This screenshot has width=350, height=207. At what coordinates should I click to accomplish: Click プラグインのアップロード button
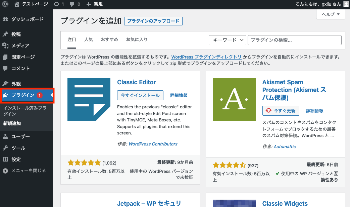coord(153,21)
